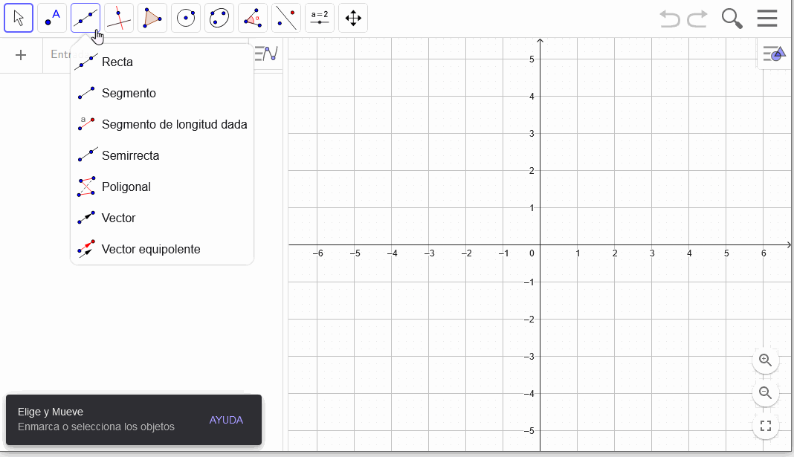Add new item with plus button
This screenshot has width=794, height=457.
[x=21, y=55]
